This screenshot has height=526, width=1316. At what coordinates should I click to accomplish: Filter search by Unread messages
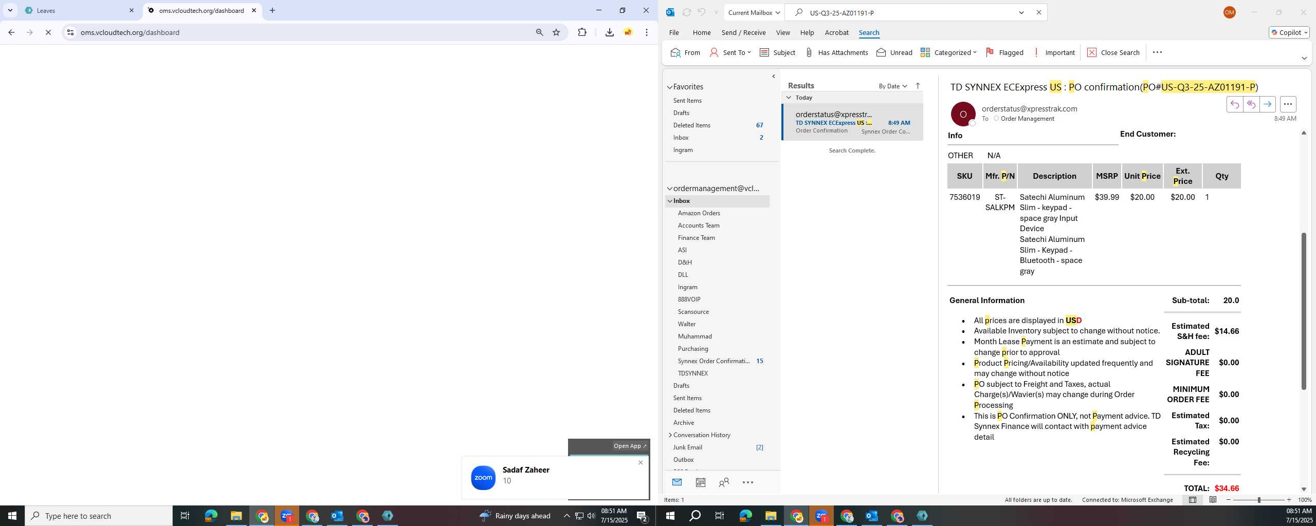click(894, 52)
